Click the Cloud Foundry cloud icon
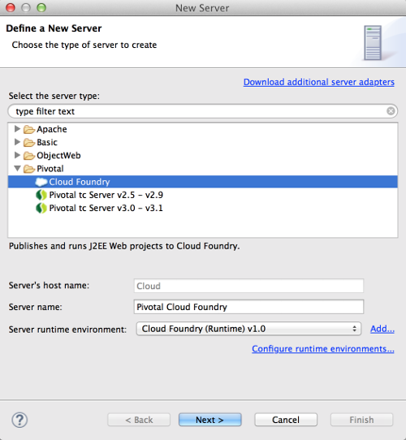The width and height of the screenshot is (406, 440). 41,182
